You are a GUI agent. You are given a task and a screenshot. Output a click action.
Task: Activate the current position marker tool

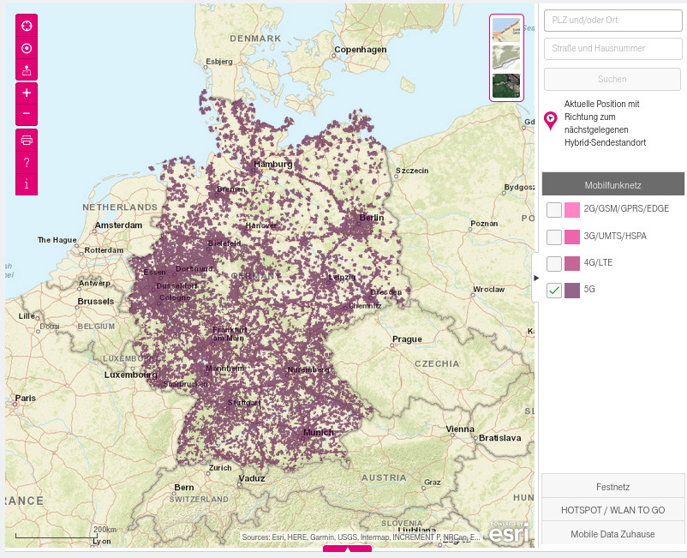26,49
